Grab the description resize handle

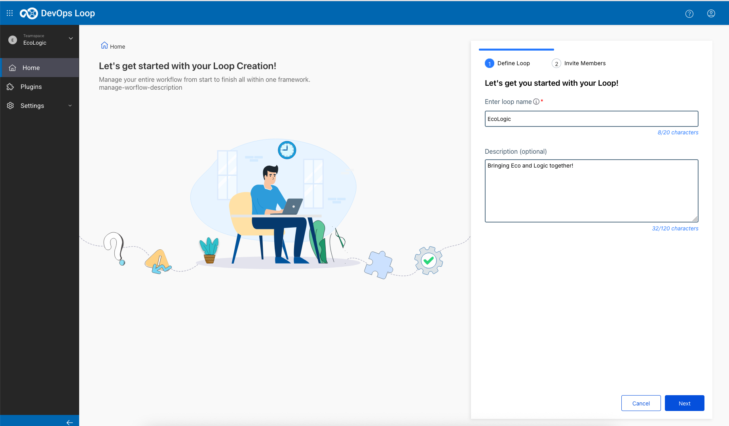click(695, 219)
